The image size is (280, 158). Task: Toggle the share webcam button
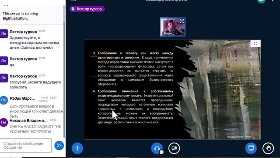tap(174, 148)
